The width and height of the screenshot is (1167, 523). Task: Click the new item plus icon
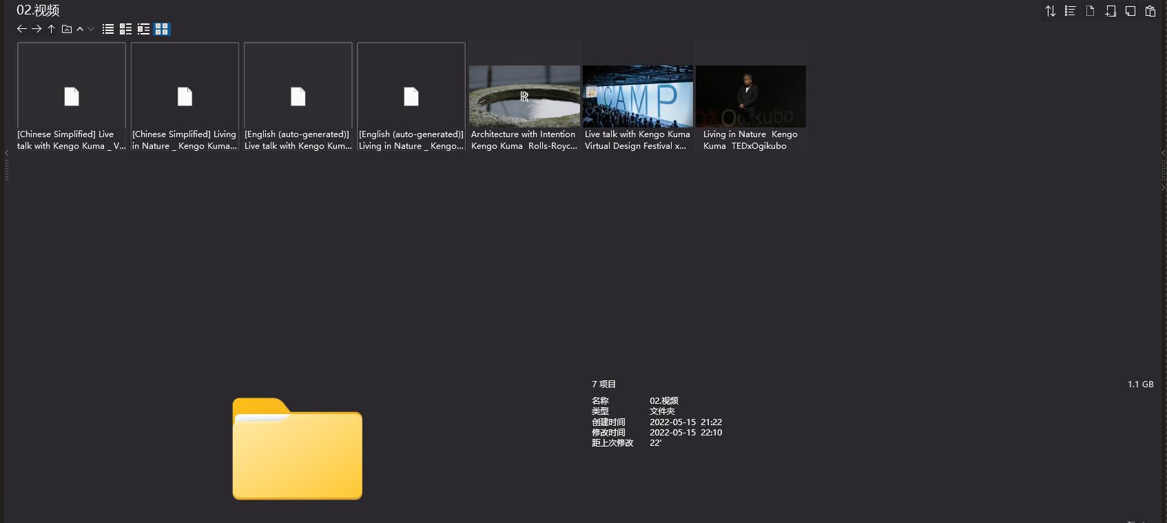tap(1111, 11)
